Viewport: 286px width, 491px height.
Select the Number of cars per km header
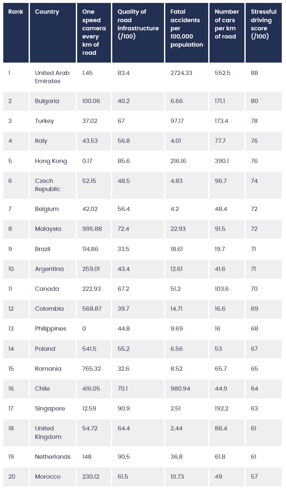click(x=227, y=33)
